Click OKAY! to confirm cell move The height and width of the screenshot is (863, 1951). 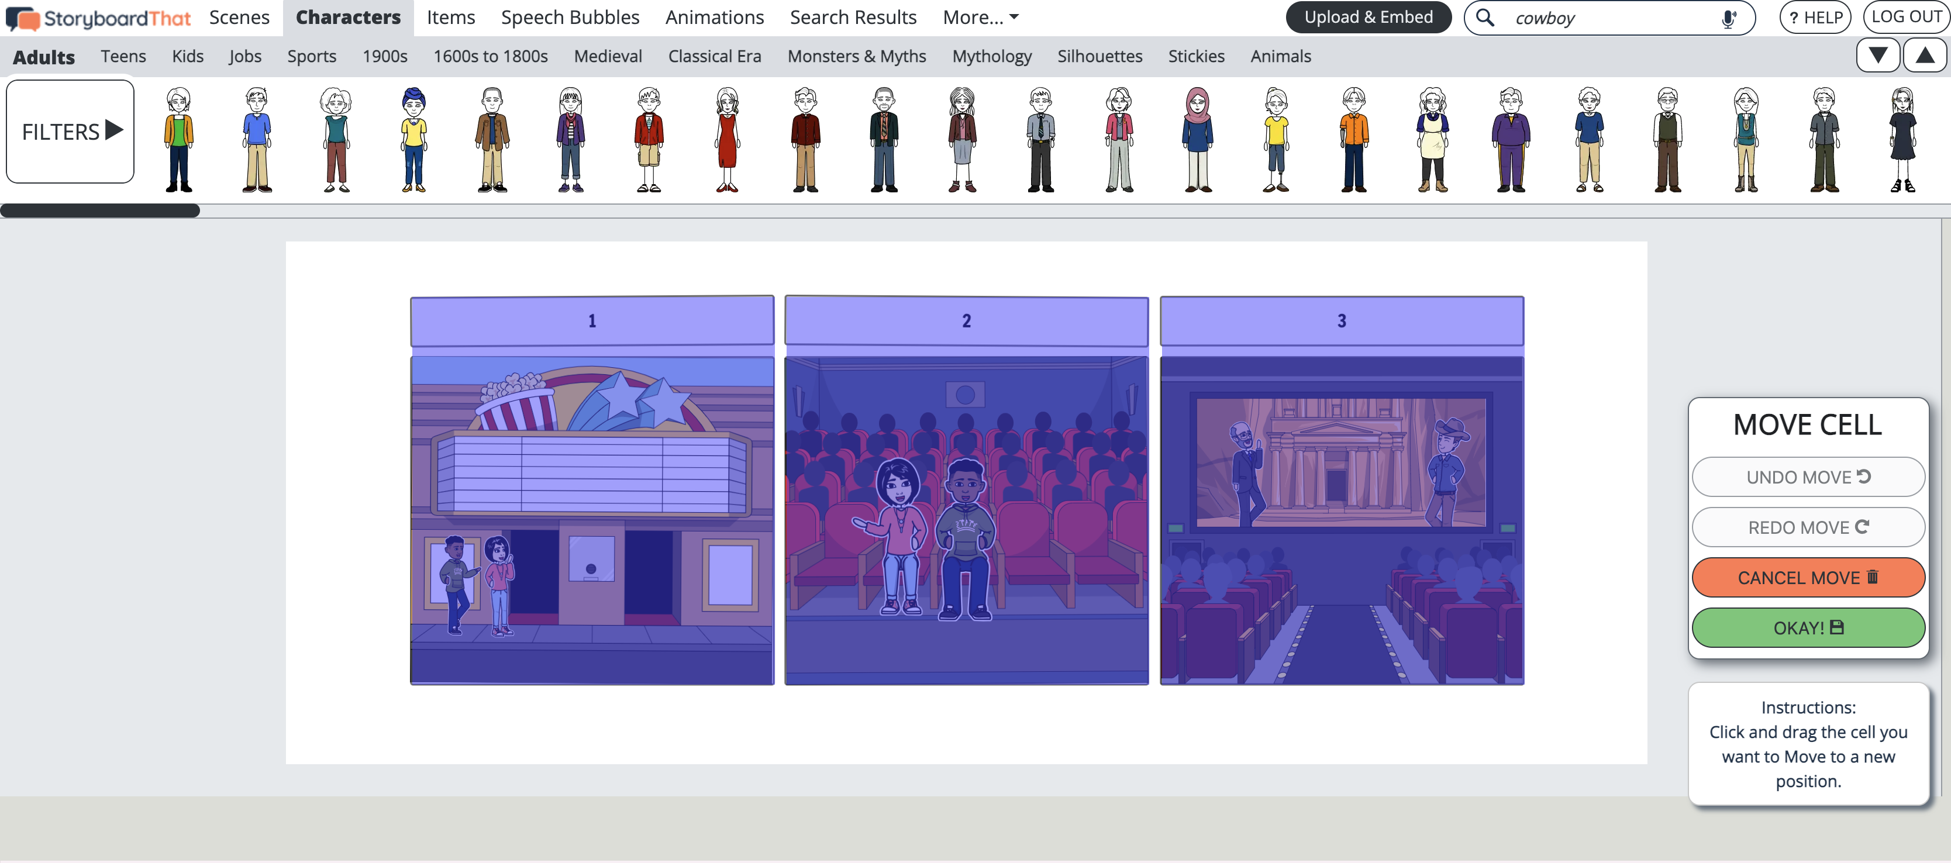[x=1807, y=627]
